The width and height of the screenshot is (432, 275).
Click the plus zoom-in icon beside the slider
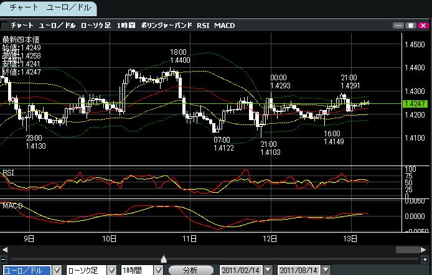click(426, 259)
